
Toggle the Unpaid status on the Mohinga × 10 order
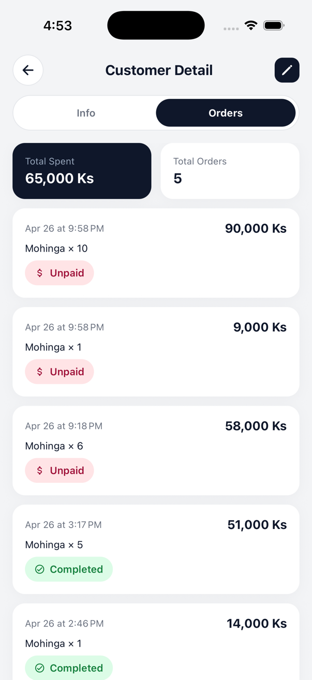pos(60,272)
